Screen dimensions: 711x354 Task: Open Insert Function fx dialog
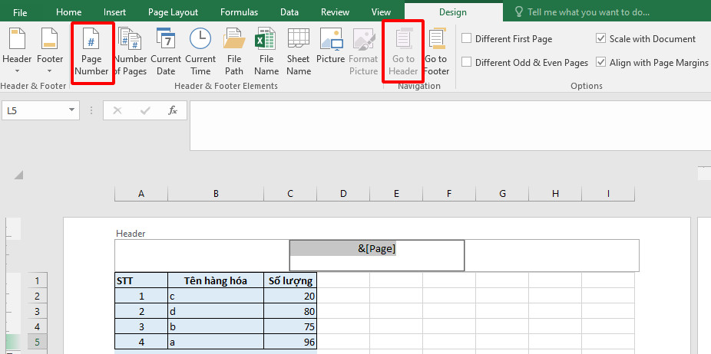173,110
